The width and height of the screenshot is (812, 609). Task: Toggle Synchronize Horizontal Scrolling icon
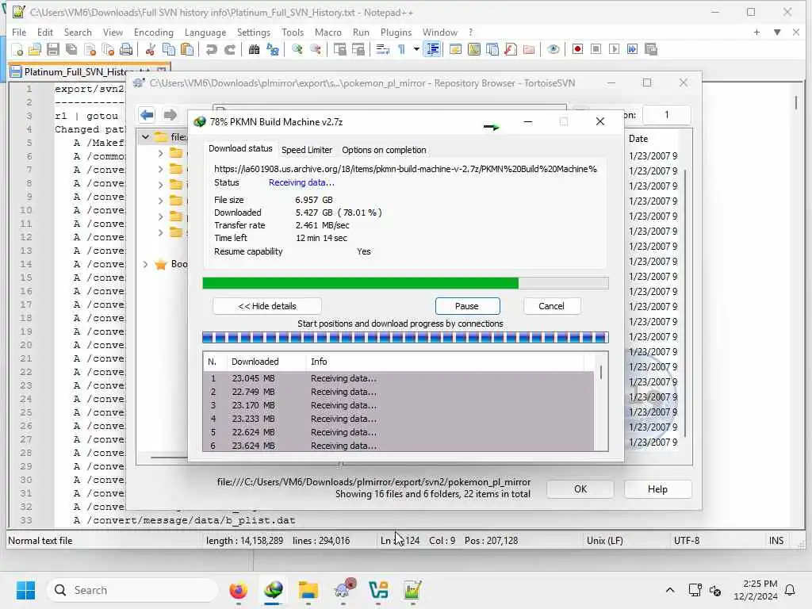358,50
